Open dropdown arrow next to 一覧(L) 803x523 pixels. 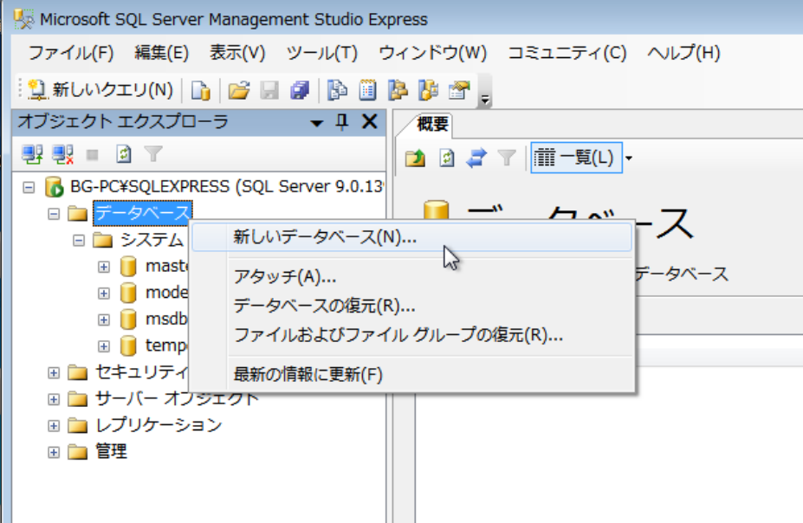(x=629, y=158)
